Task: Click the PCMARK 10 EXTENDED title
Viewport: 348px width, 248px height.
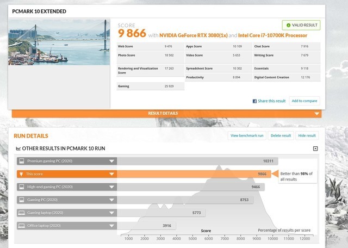Action: click(39, 11)
